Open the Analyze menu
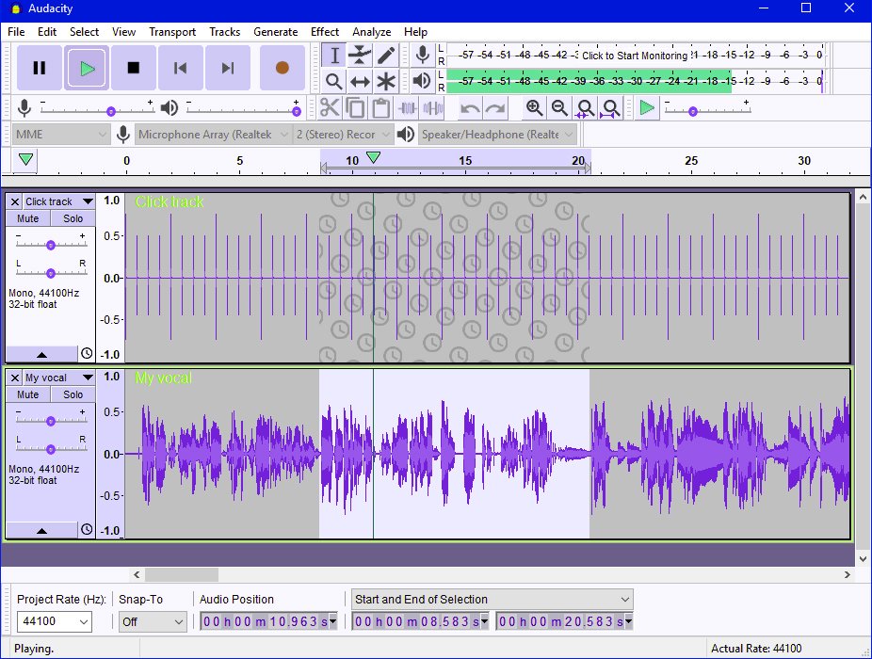Image resolution: width=872 pixels, height=659 pixels. tap(371, 32)
